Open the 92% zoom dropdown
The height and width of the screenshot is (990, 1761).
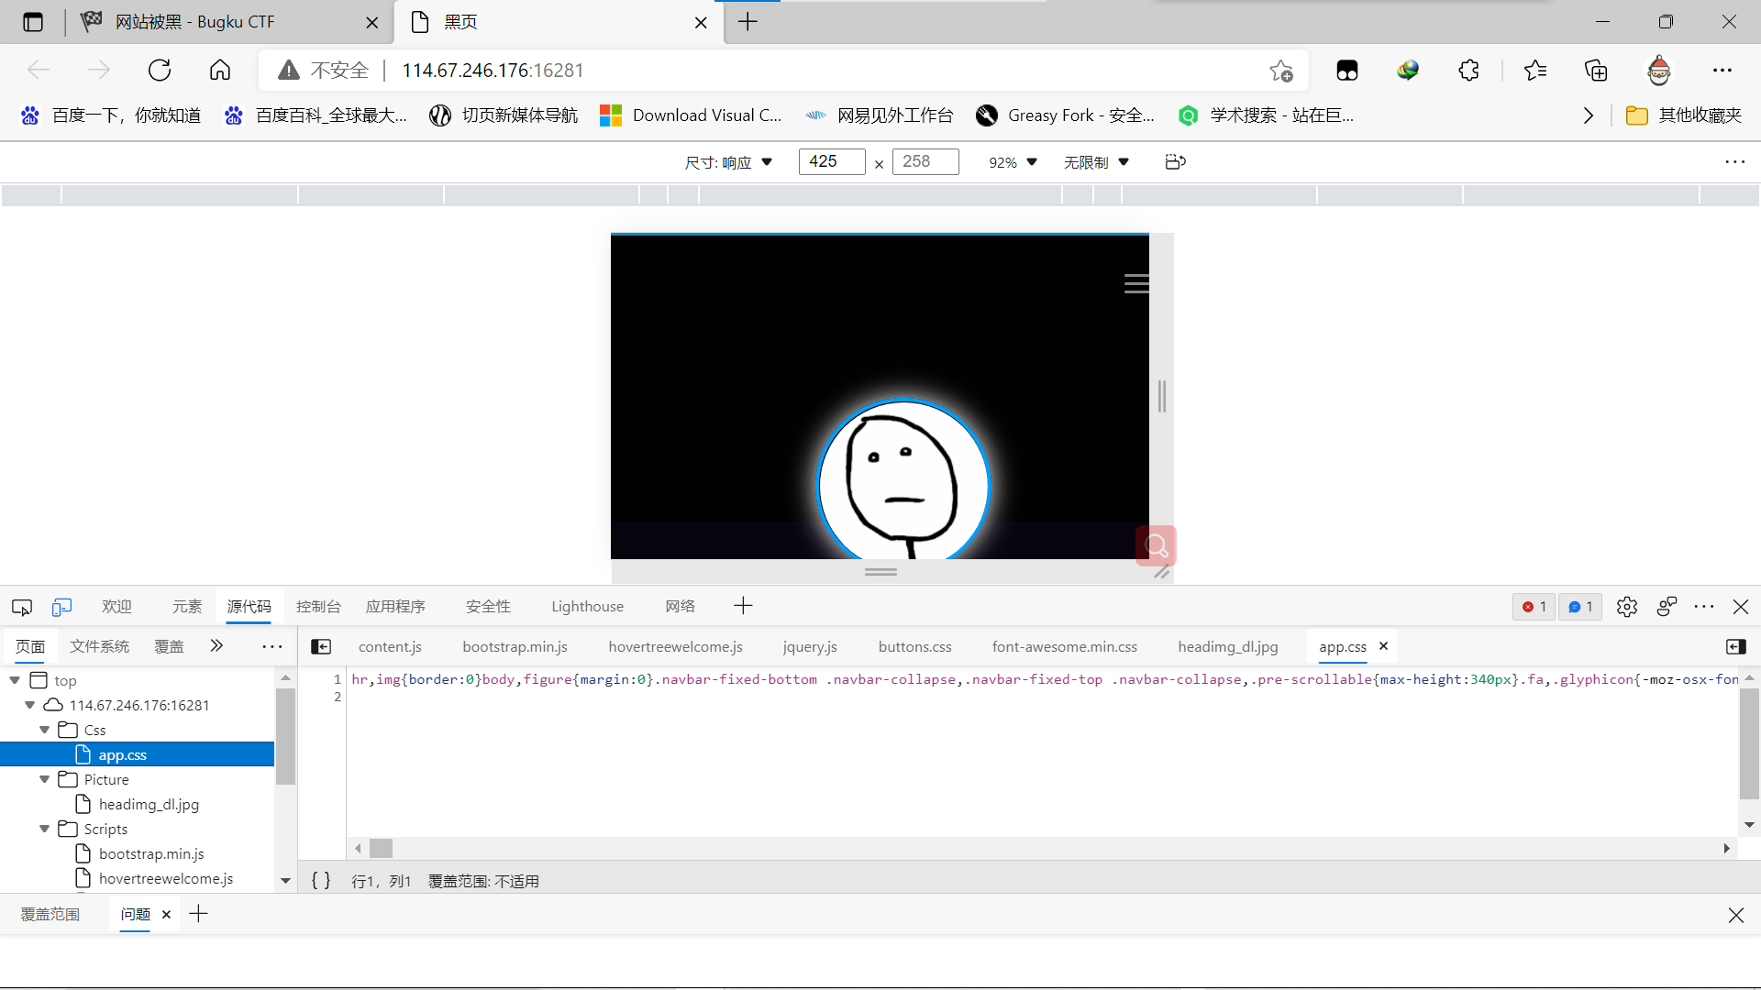(x=1013, y=162)
